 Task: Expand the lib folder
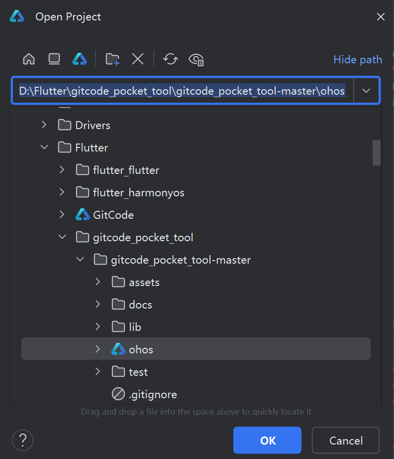click(98, 326)
